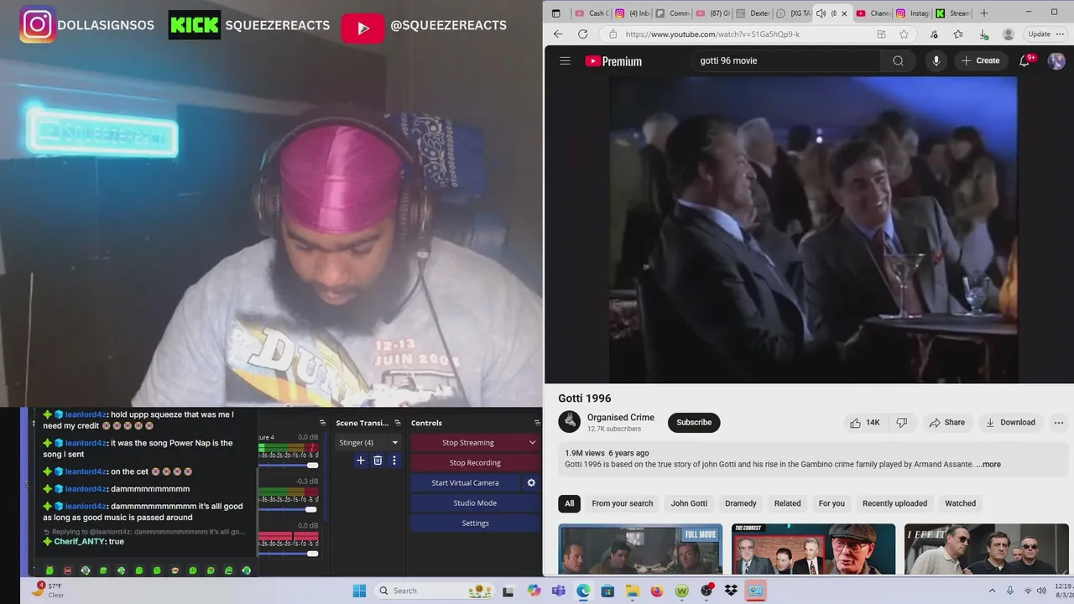
Task: Open the FULL MOVIE suggested video thumbnail
Action: click(x=640, y=549)
